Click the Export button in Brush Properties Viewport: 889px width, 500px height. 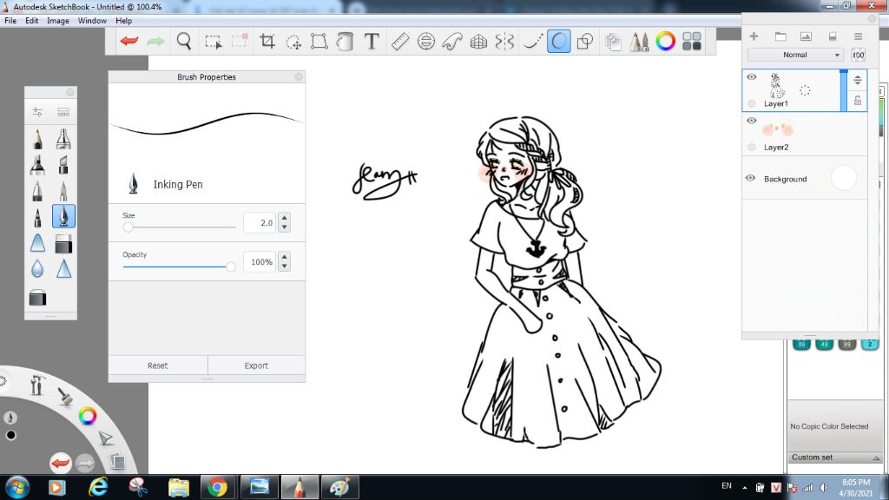click(x=256, y=365)
